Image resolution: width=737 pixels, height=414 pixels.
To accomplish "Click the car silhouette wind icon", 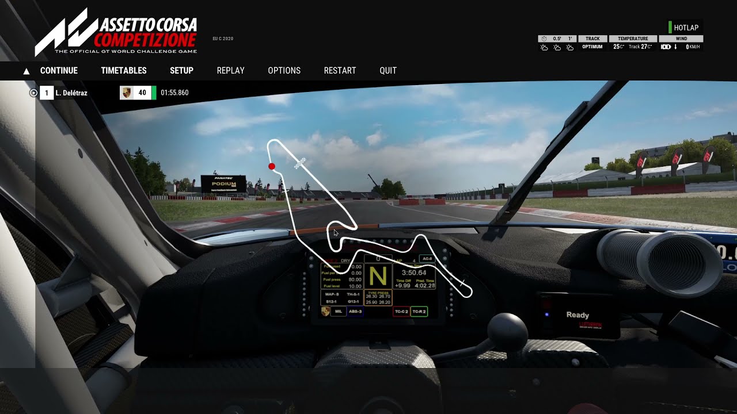I will point(666,47).
